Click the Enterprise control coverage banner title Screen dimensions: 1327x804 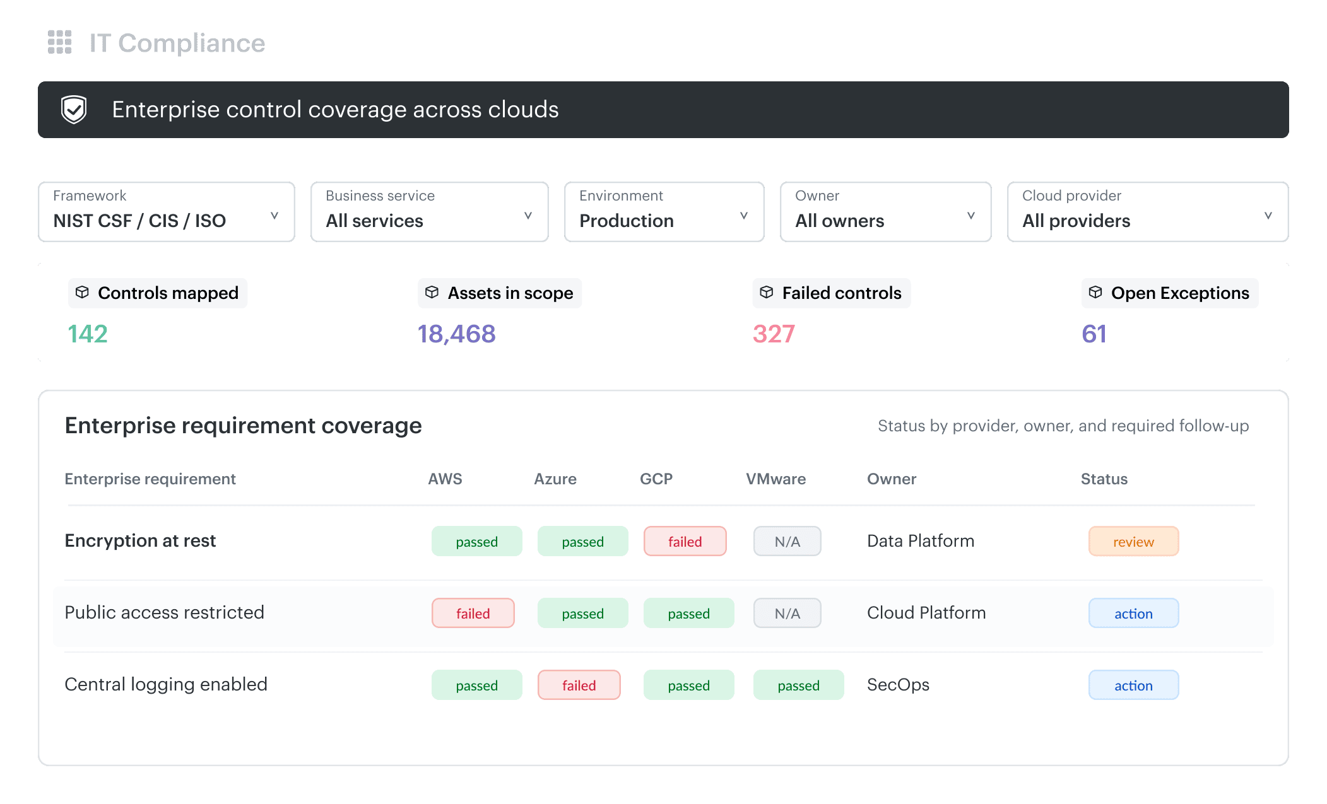[x=335, y=110]
